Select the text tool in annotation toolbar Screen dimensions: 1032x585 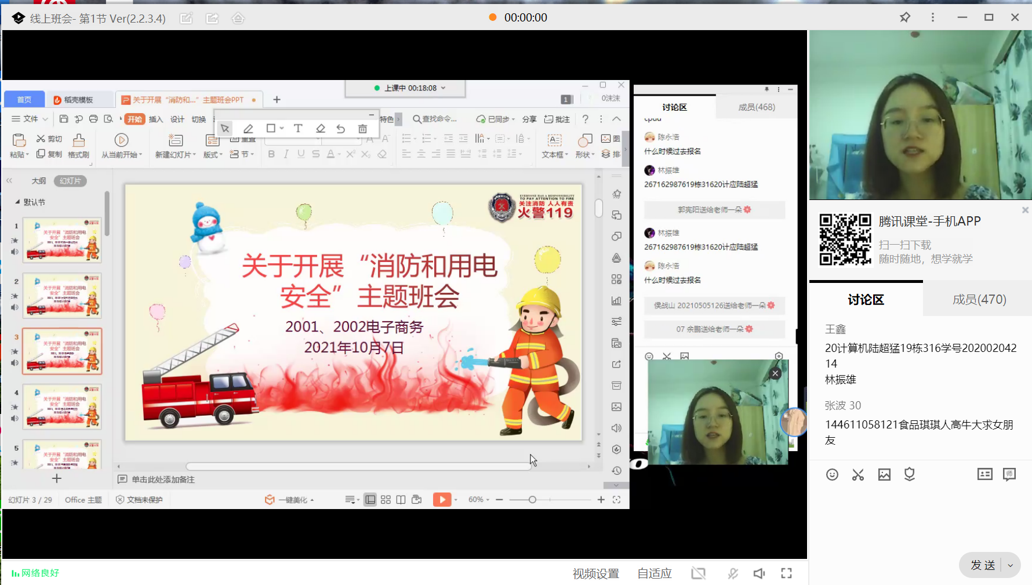pyautogui.click(x=298, y=129)
